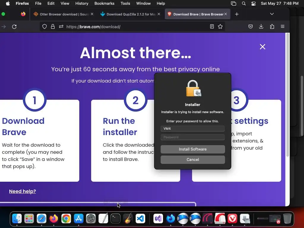The width and height of the screenshot is (304, 228).
Task: Open the Bookmarks menu
Action: tap(104, 3)
